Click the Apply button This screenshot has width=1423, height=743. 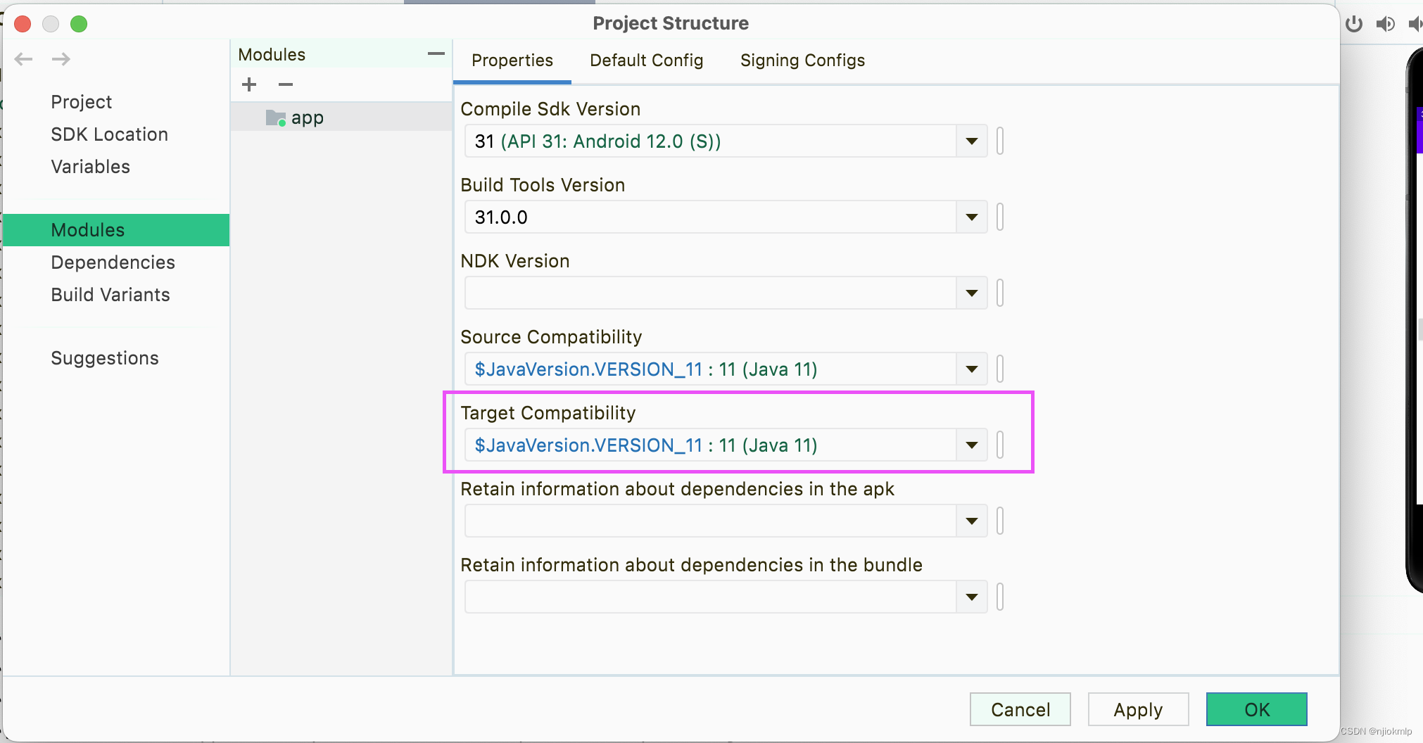point(1137,709)
